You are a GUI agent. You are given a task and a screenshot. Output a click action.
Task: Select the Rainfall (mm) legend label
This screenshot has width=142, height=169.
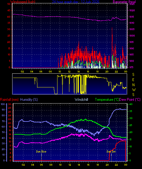(x=9, y=100)
